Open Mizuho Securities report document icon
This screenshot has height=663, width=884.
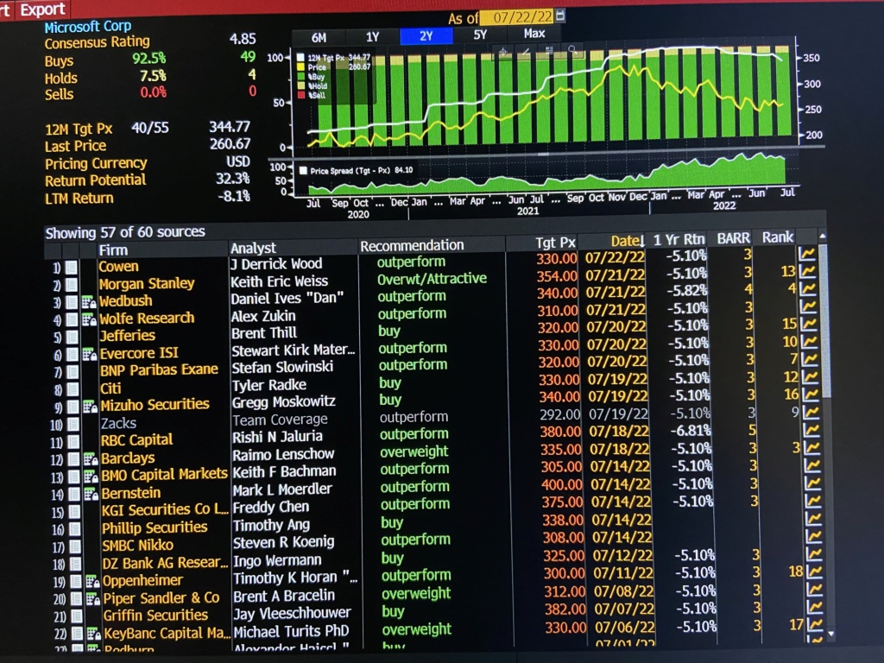click(90, 407)
